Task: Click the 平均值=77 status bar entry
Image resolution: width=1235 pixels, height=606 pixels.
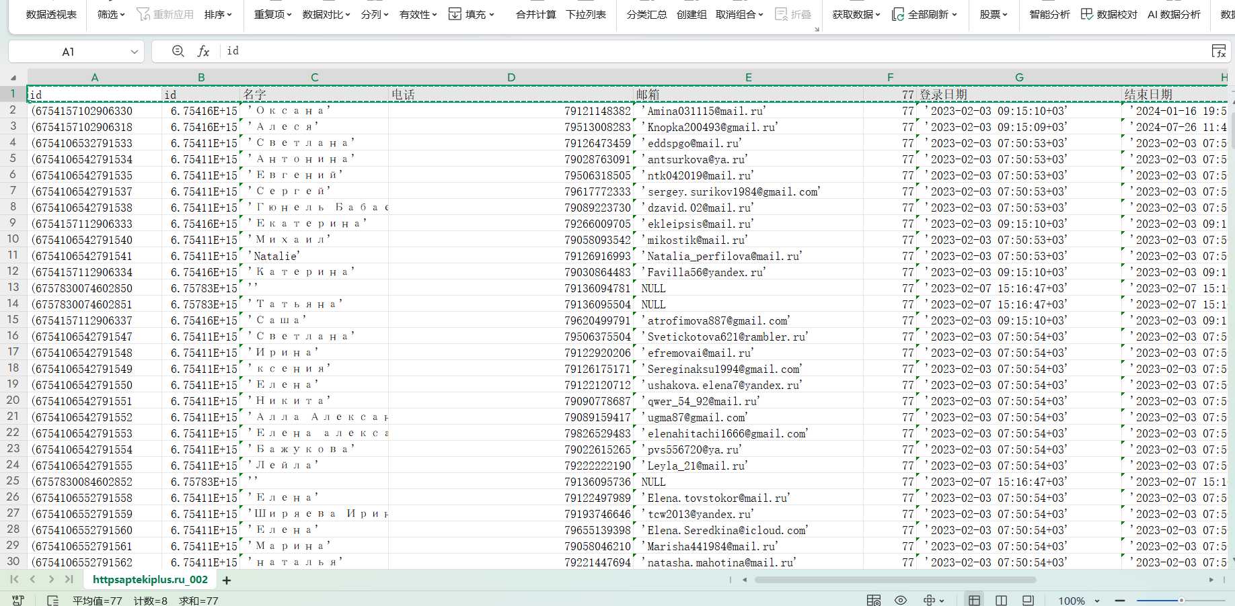Action: coord(98,601)
